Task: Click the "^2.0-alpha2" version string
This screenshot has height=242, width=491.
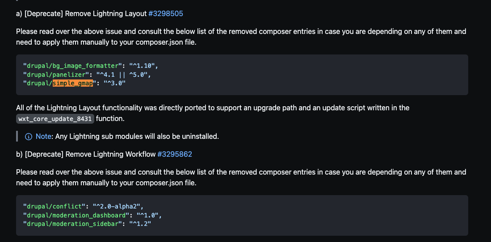Action: [118, 206]
